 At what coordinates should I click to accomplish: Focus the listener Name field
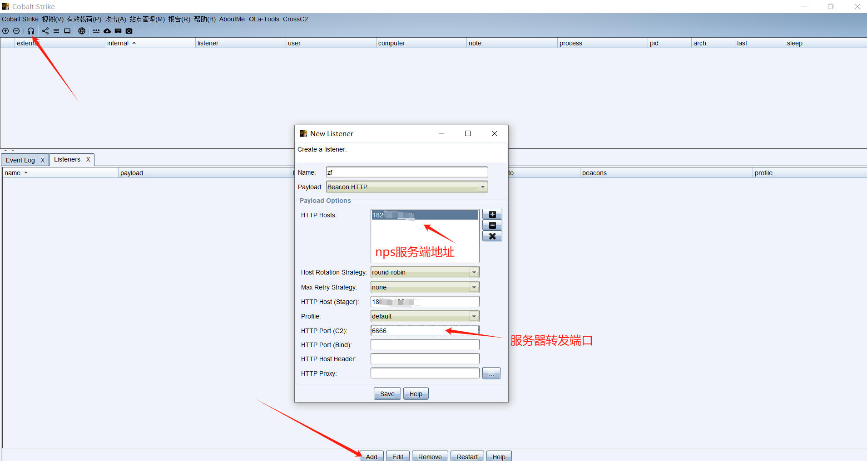click(x=407, y=172)
